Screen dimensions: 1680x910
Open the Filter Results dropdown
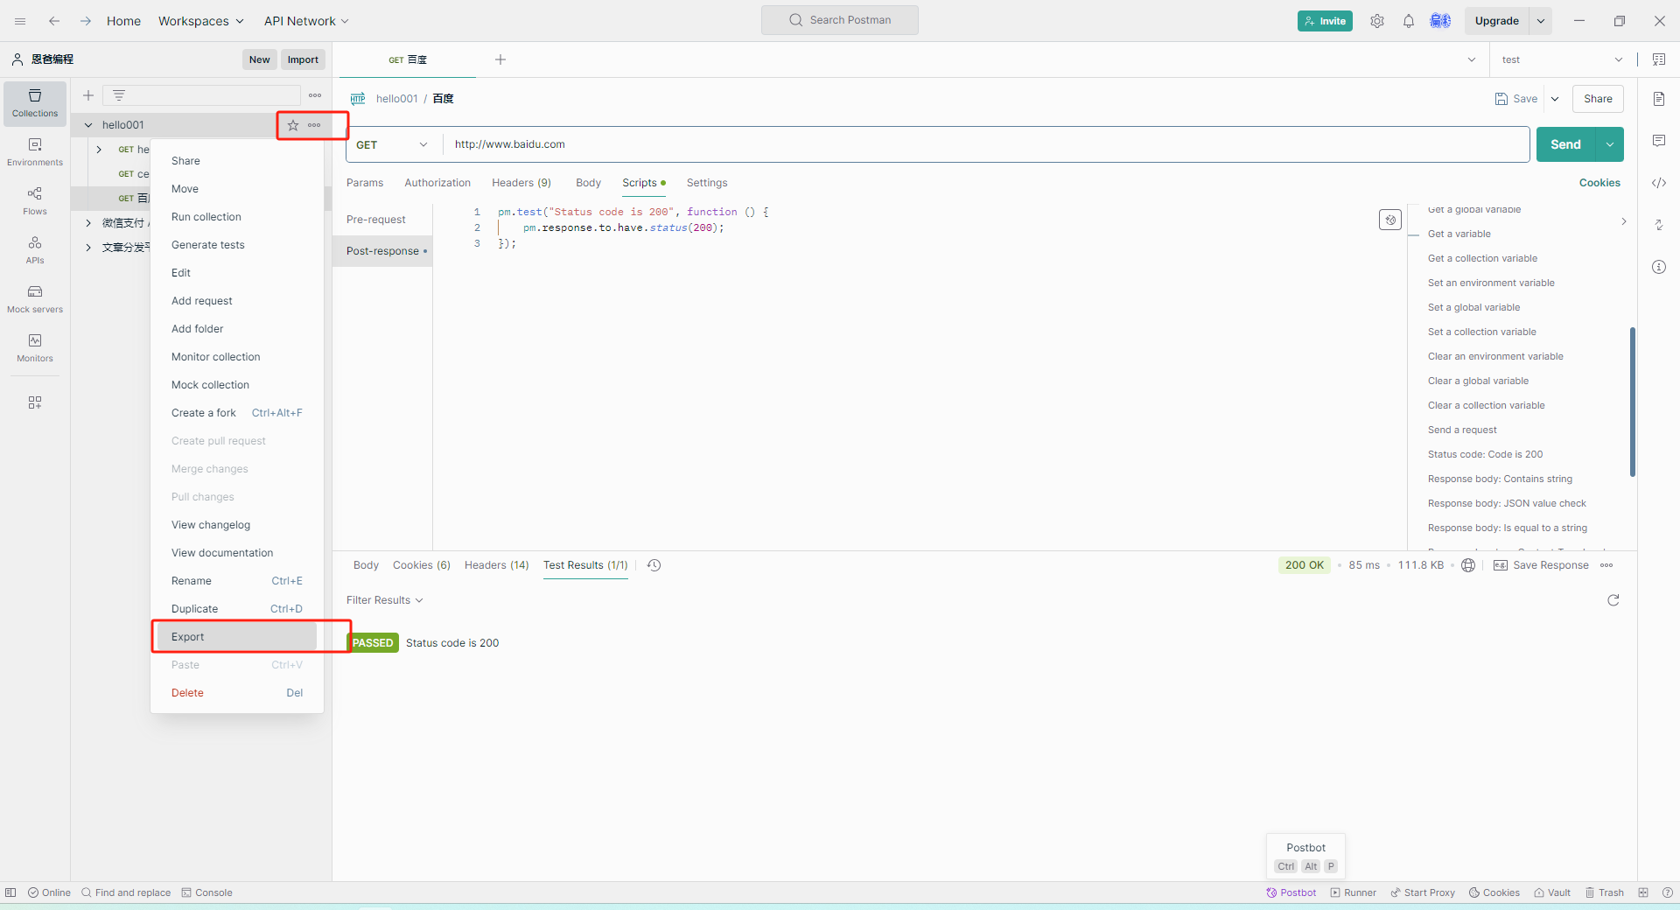point(384,600)
